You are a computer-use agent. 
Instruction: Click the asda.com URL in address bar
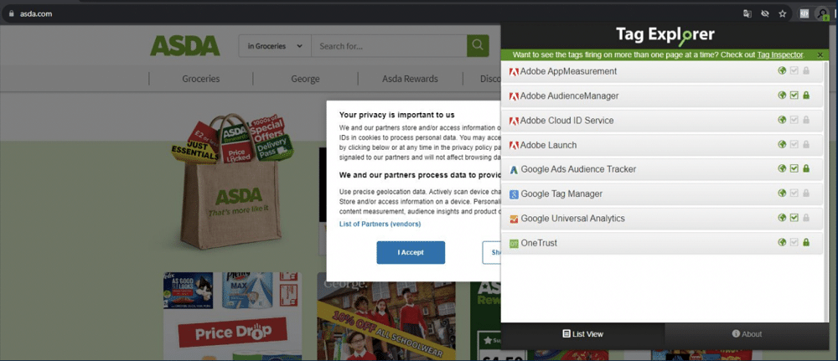point(36,14)
